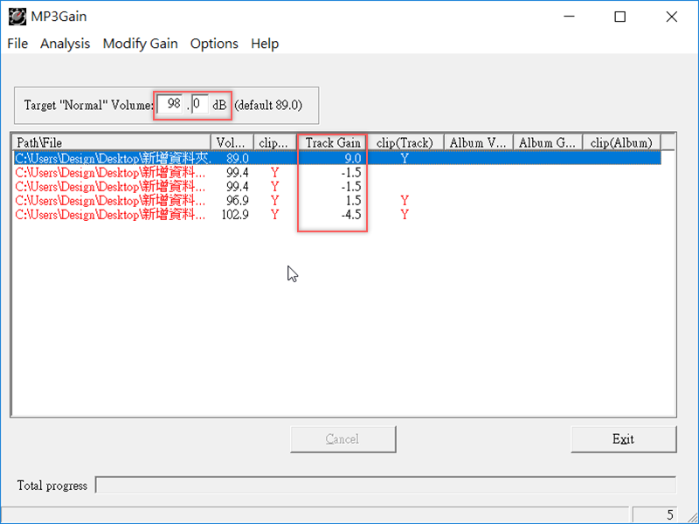Close the MP3Gain window
Viewport: 699px width, 524px height.
pyautogui.click(x=671, y=17)
